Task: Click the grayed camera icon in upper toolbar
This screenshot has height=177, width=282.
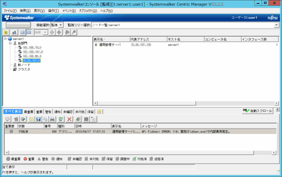Action: (x=67, y=32)
